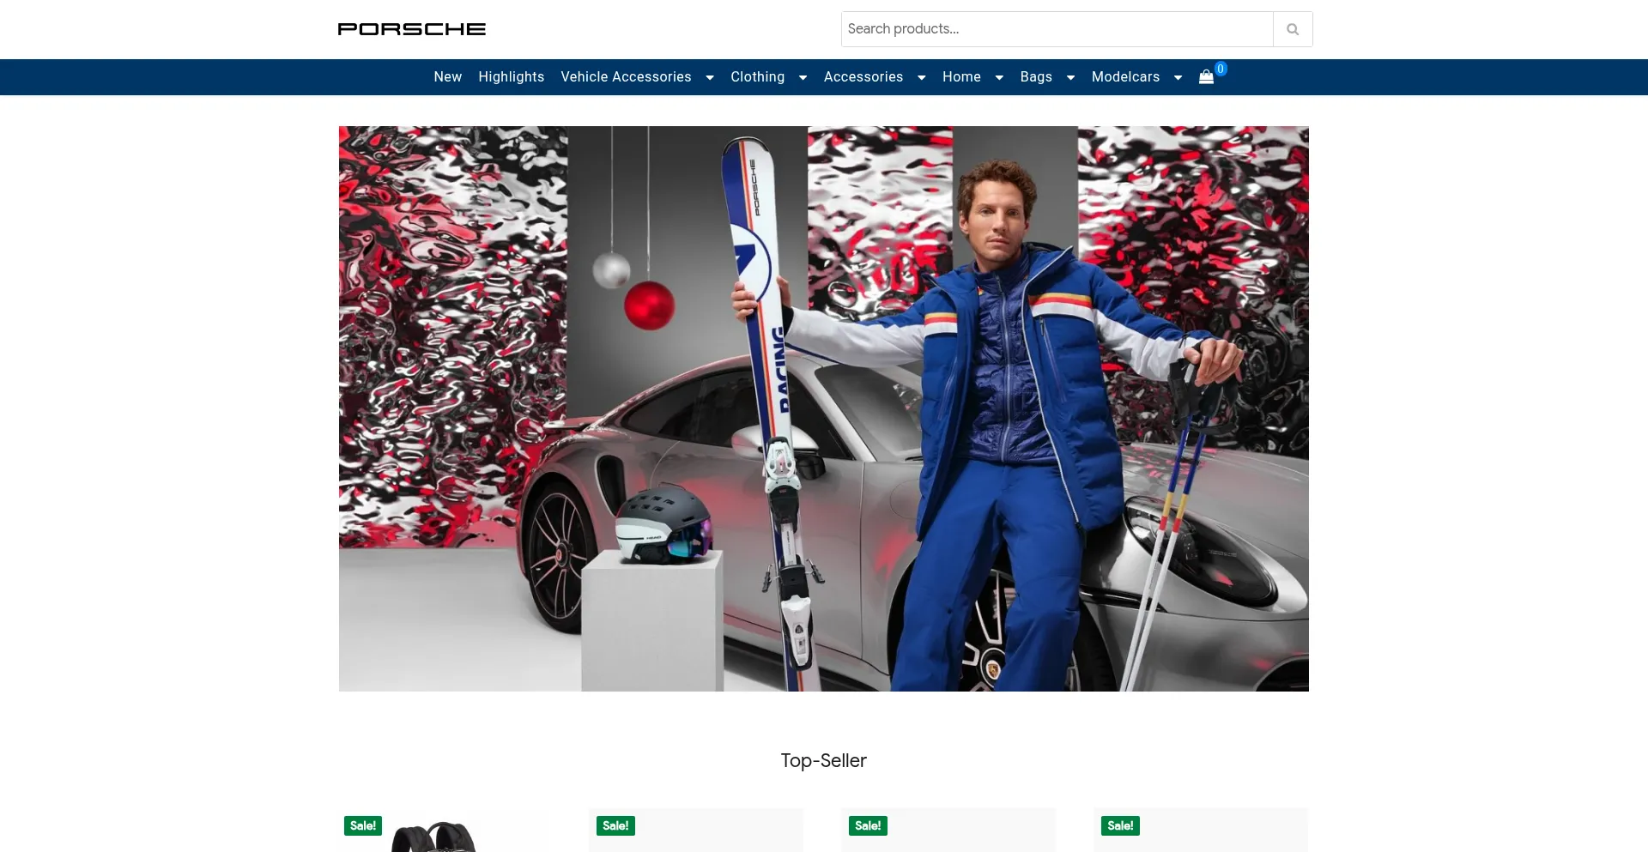Expand the Accessories dropdown arrow
Viewport: 1648px width, 852px height.
click(x=922, y=78)
